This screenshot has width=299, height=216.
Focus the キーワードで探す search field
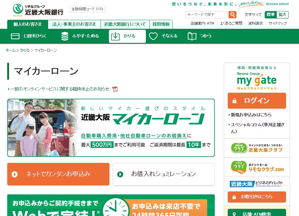[x=207, y=15]
